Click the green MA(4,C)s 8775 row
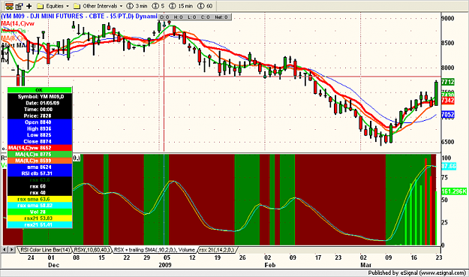 (40, 154)
